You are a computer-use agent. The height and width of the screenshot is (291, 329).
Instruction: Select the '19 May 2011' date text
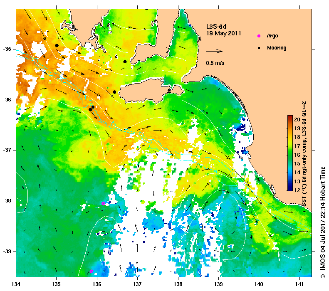pos(224,33)
